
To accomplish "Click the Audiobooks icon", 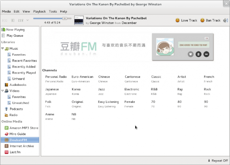I will click(x=6, y=85).
